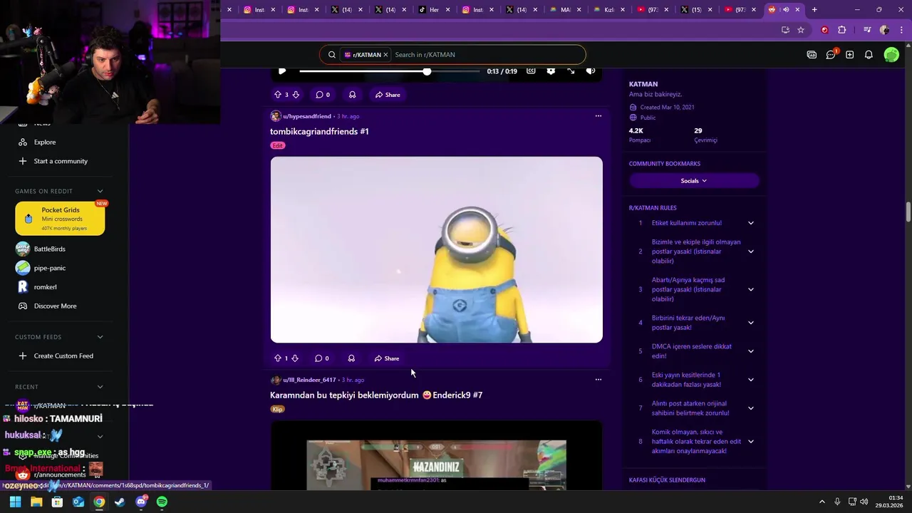The image size is (912, 513).
Task: Mute the video player volume
Action: (591, 71)
